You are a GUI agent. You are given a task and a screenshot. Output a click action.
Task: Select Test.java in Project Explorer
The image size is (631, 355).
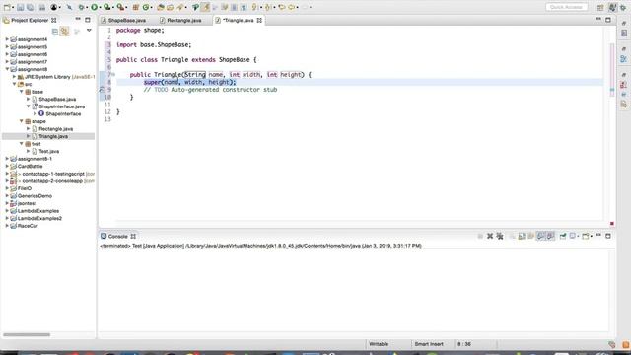point(48,151)
